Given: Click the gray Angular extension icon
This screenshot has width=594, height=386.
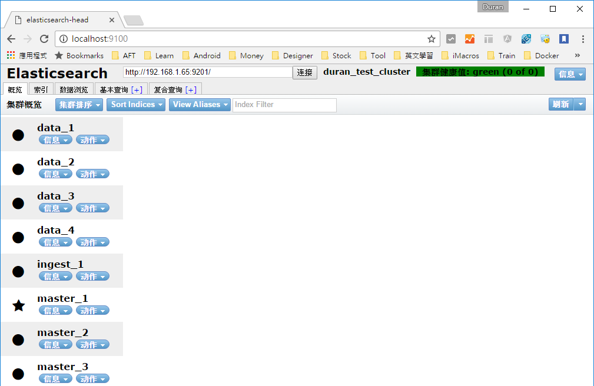Looking at the screenshot, I should (507, 39).
